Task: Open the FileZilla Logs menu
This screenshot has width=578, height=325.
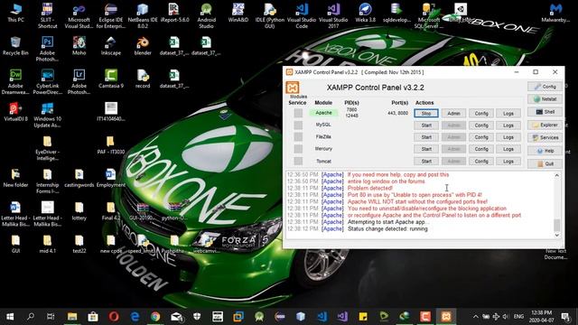Action: pyautogui.click(x=508, y=137)
